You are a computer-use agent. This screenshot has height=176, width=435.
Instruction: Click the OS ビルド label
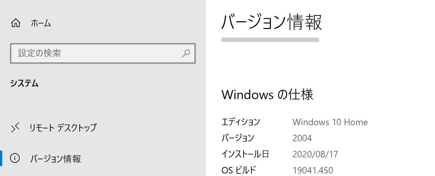pyautogui.click(x=239, y=170)
